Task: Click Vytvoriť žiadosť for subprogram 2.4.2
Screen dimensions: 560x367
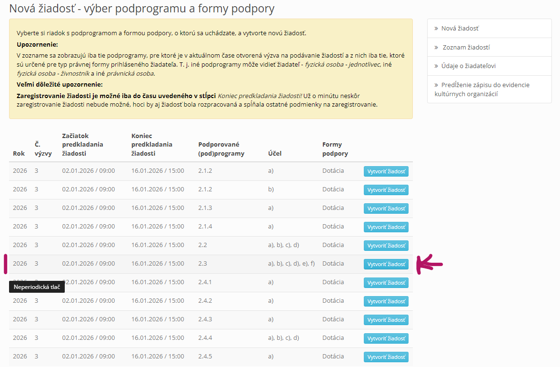Action: point(386,301)
